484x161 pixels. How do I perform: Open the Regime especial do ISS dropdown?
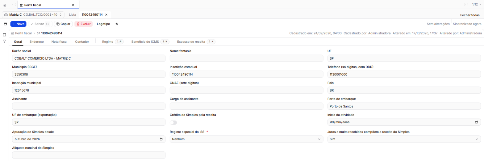tap(246, 139)
